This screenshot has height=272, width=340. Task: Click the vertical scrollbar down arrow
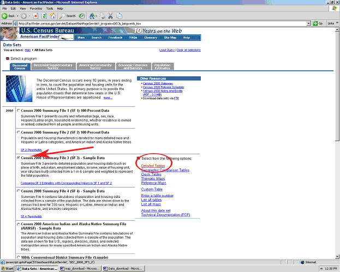point(337,257)
